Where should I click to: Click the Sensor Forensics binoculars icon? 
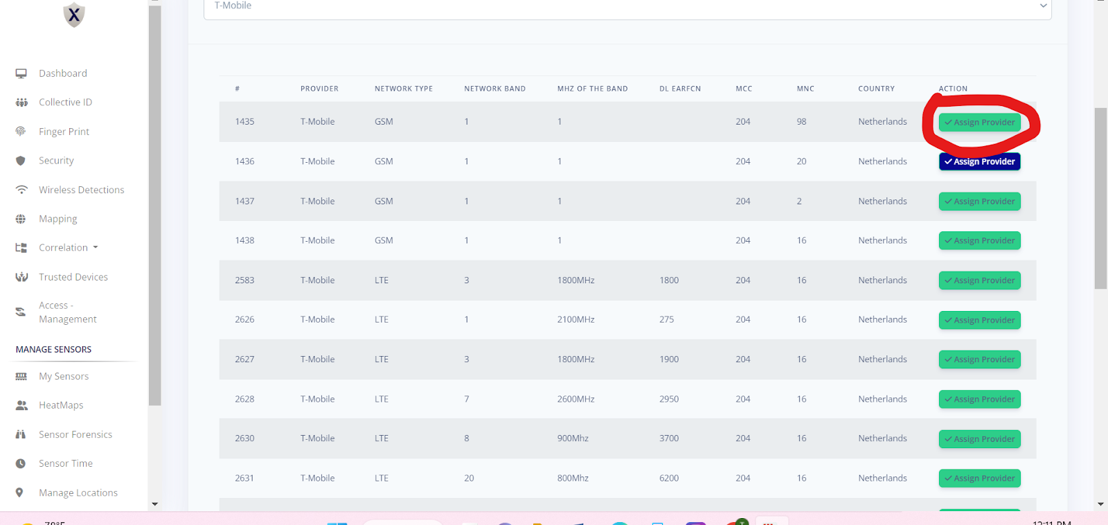[x=21, y=435]
